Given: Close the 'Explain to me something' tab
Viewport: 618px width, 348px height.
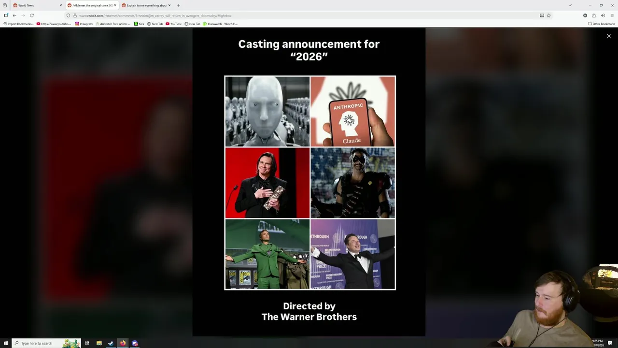Looking at the screenshot, I should click(169, 5).
